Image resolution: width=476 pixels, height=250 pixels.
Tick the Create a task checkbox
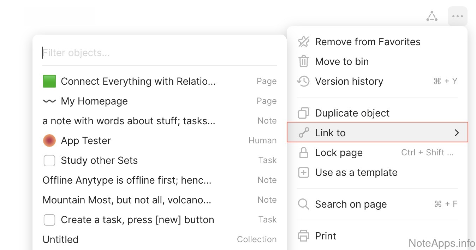[49, 220]
